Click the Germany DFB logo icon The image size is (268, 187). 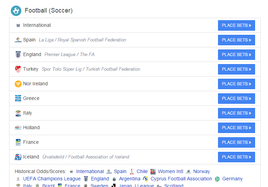[217, 179]
